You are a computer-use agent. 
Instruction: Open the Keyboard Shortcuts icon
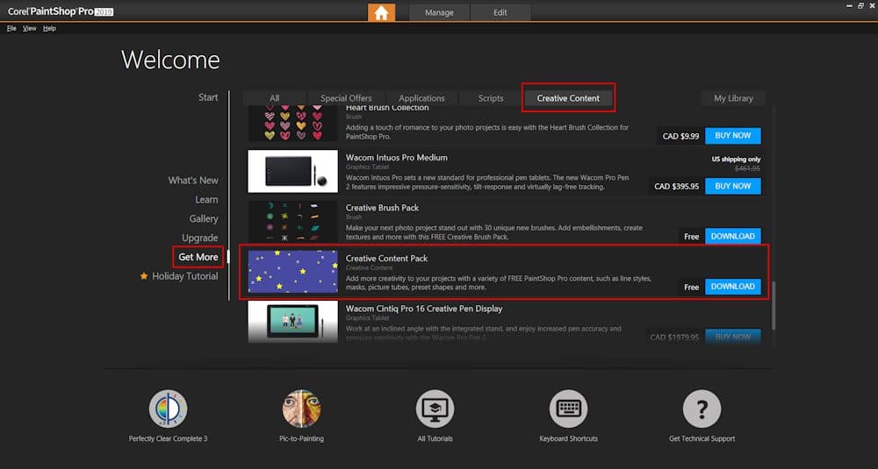(568, 409)
